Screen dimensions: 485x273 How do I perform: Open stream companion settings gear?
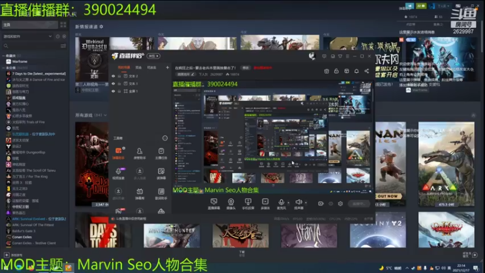coord(340,204)
